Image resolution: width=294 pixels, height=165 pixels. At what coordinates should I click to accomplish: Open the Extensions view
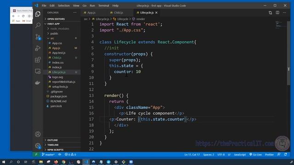tap(38, 60)
